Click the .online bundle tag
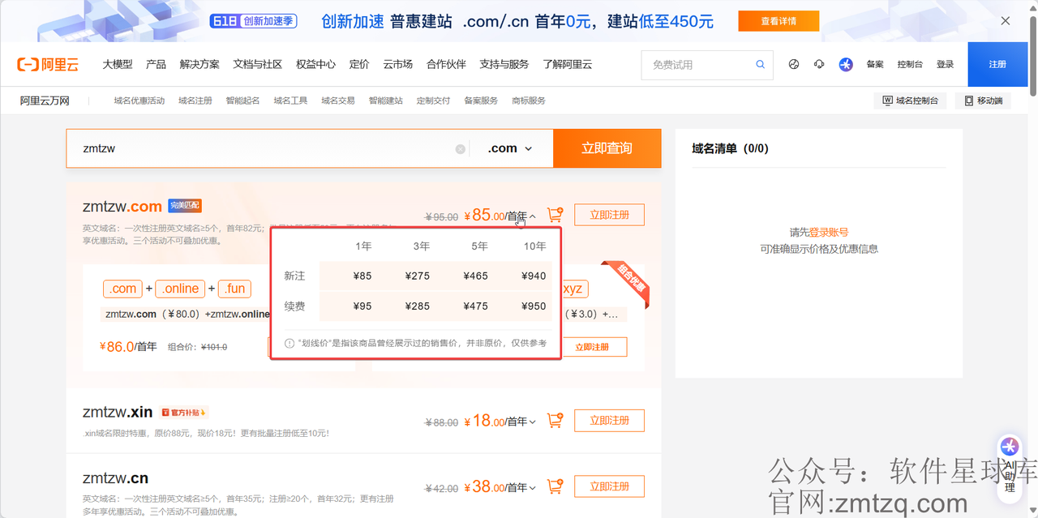The height and width of the screenshot is (518, 1038). click(x=180, y=289)
